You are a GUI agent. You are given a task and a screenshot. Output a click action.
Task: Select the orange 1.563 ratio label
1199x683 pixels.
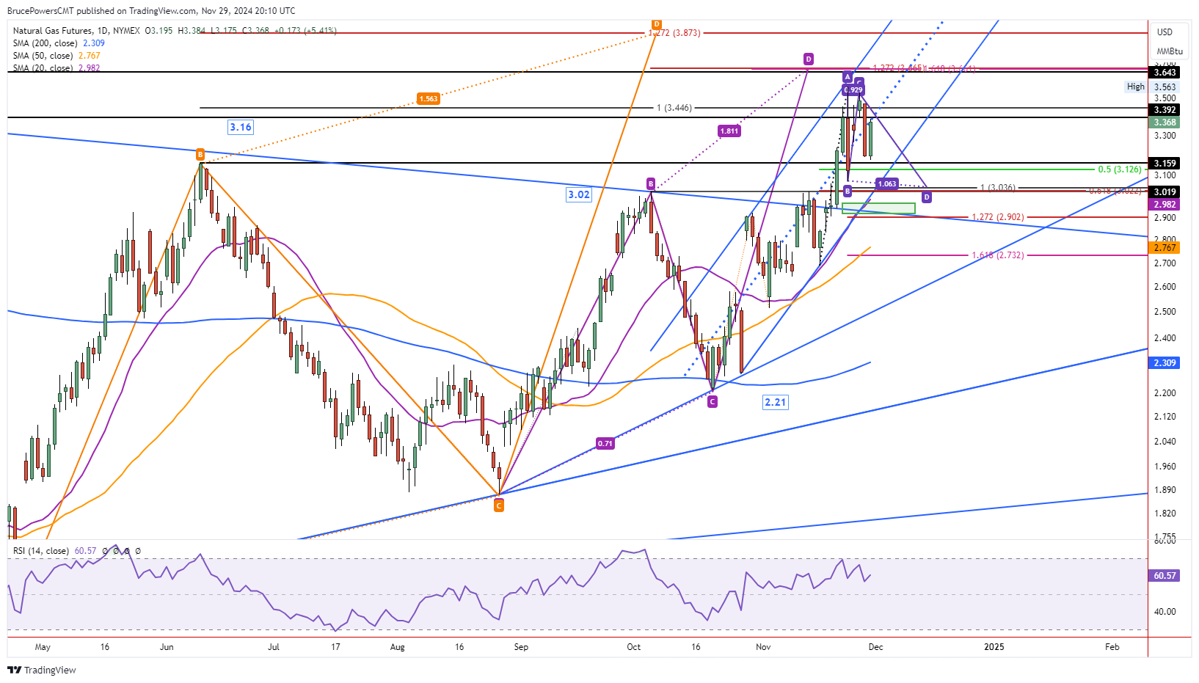tap(429, 98)
